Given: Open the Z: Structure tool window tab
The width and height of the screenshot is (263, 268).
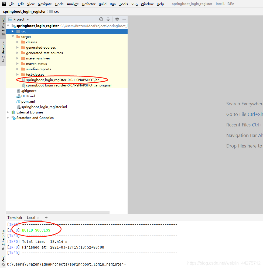Looking at the screenshot, I should click(3, 52).
